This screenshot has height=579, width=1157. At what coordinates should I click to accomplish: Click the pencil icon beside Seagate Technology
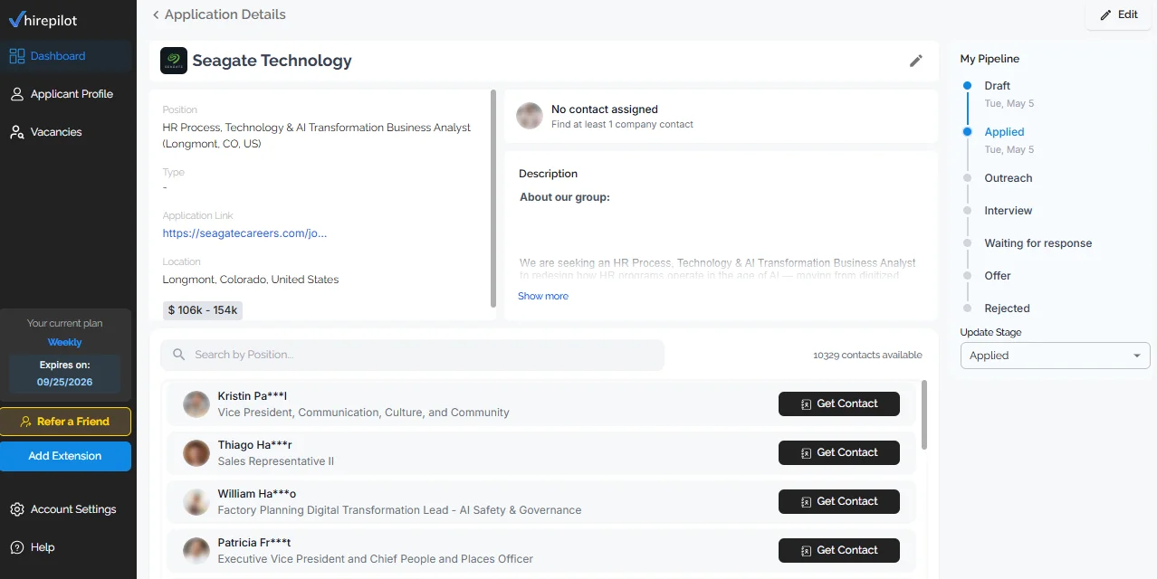coord(916,61)
